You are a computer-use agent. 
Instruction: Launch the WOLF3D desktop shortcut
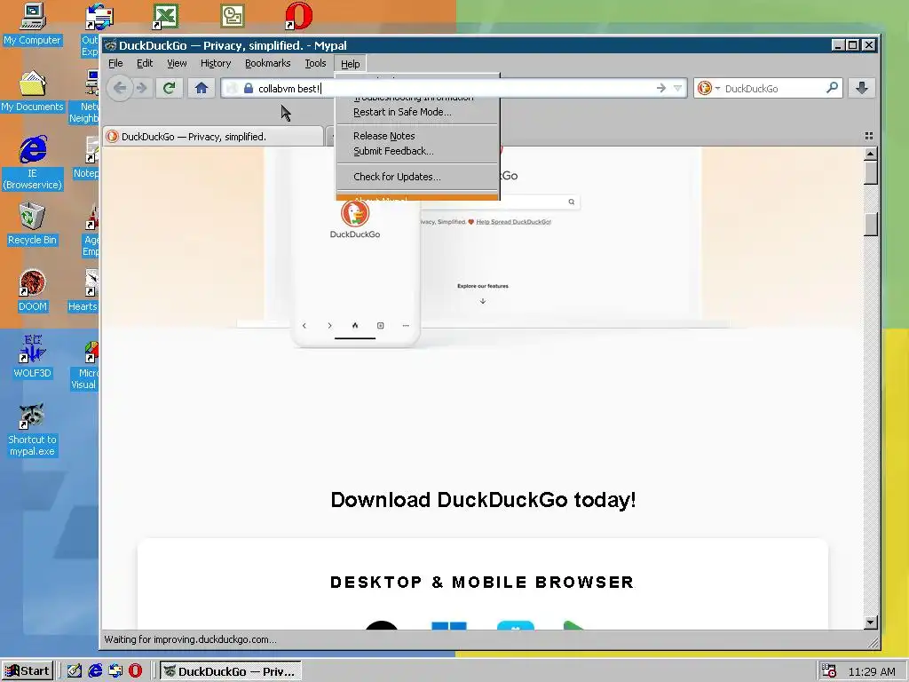pyautogui.click(x=32, y=357)
